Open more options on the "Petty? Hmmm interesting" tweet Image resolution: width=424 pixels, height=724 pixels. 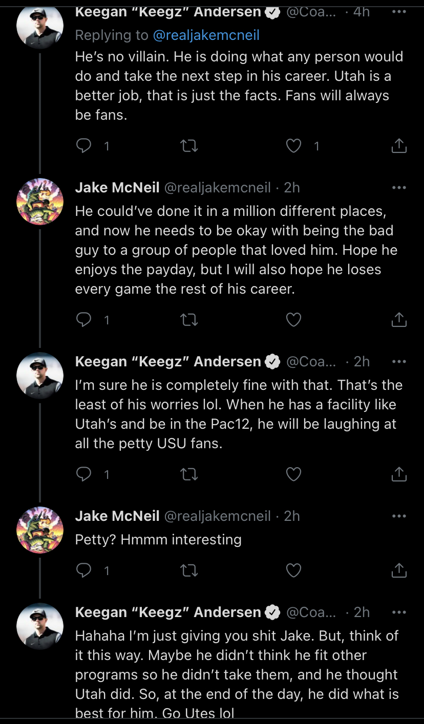399,516
